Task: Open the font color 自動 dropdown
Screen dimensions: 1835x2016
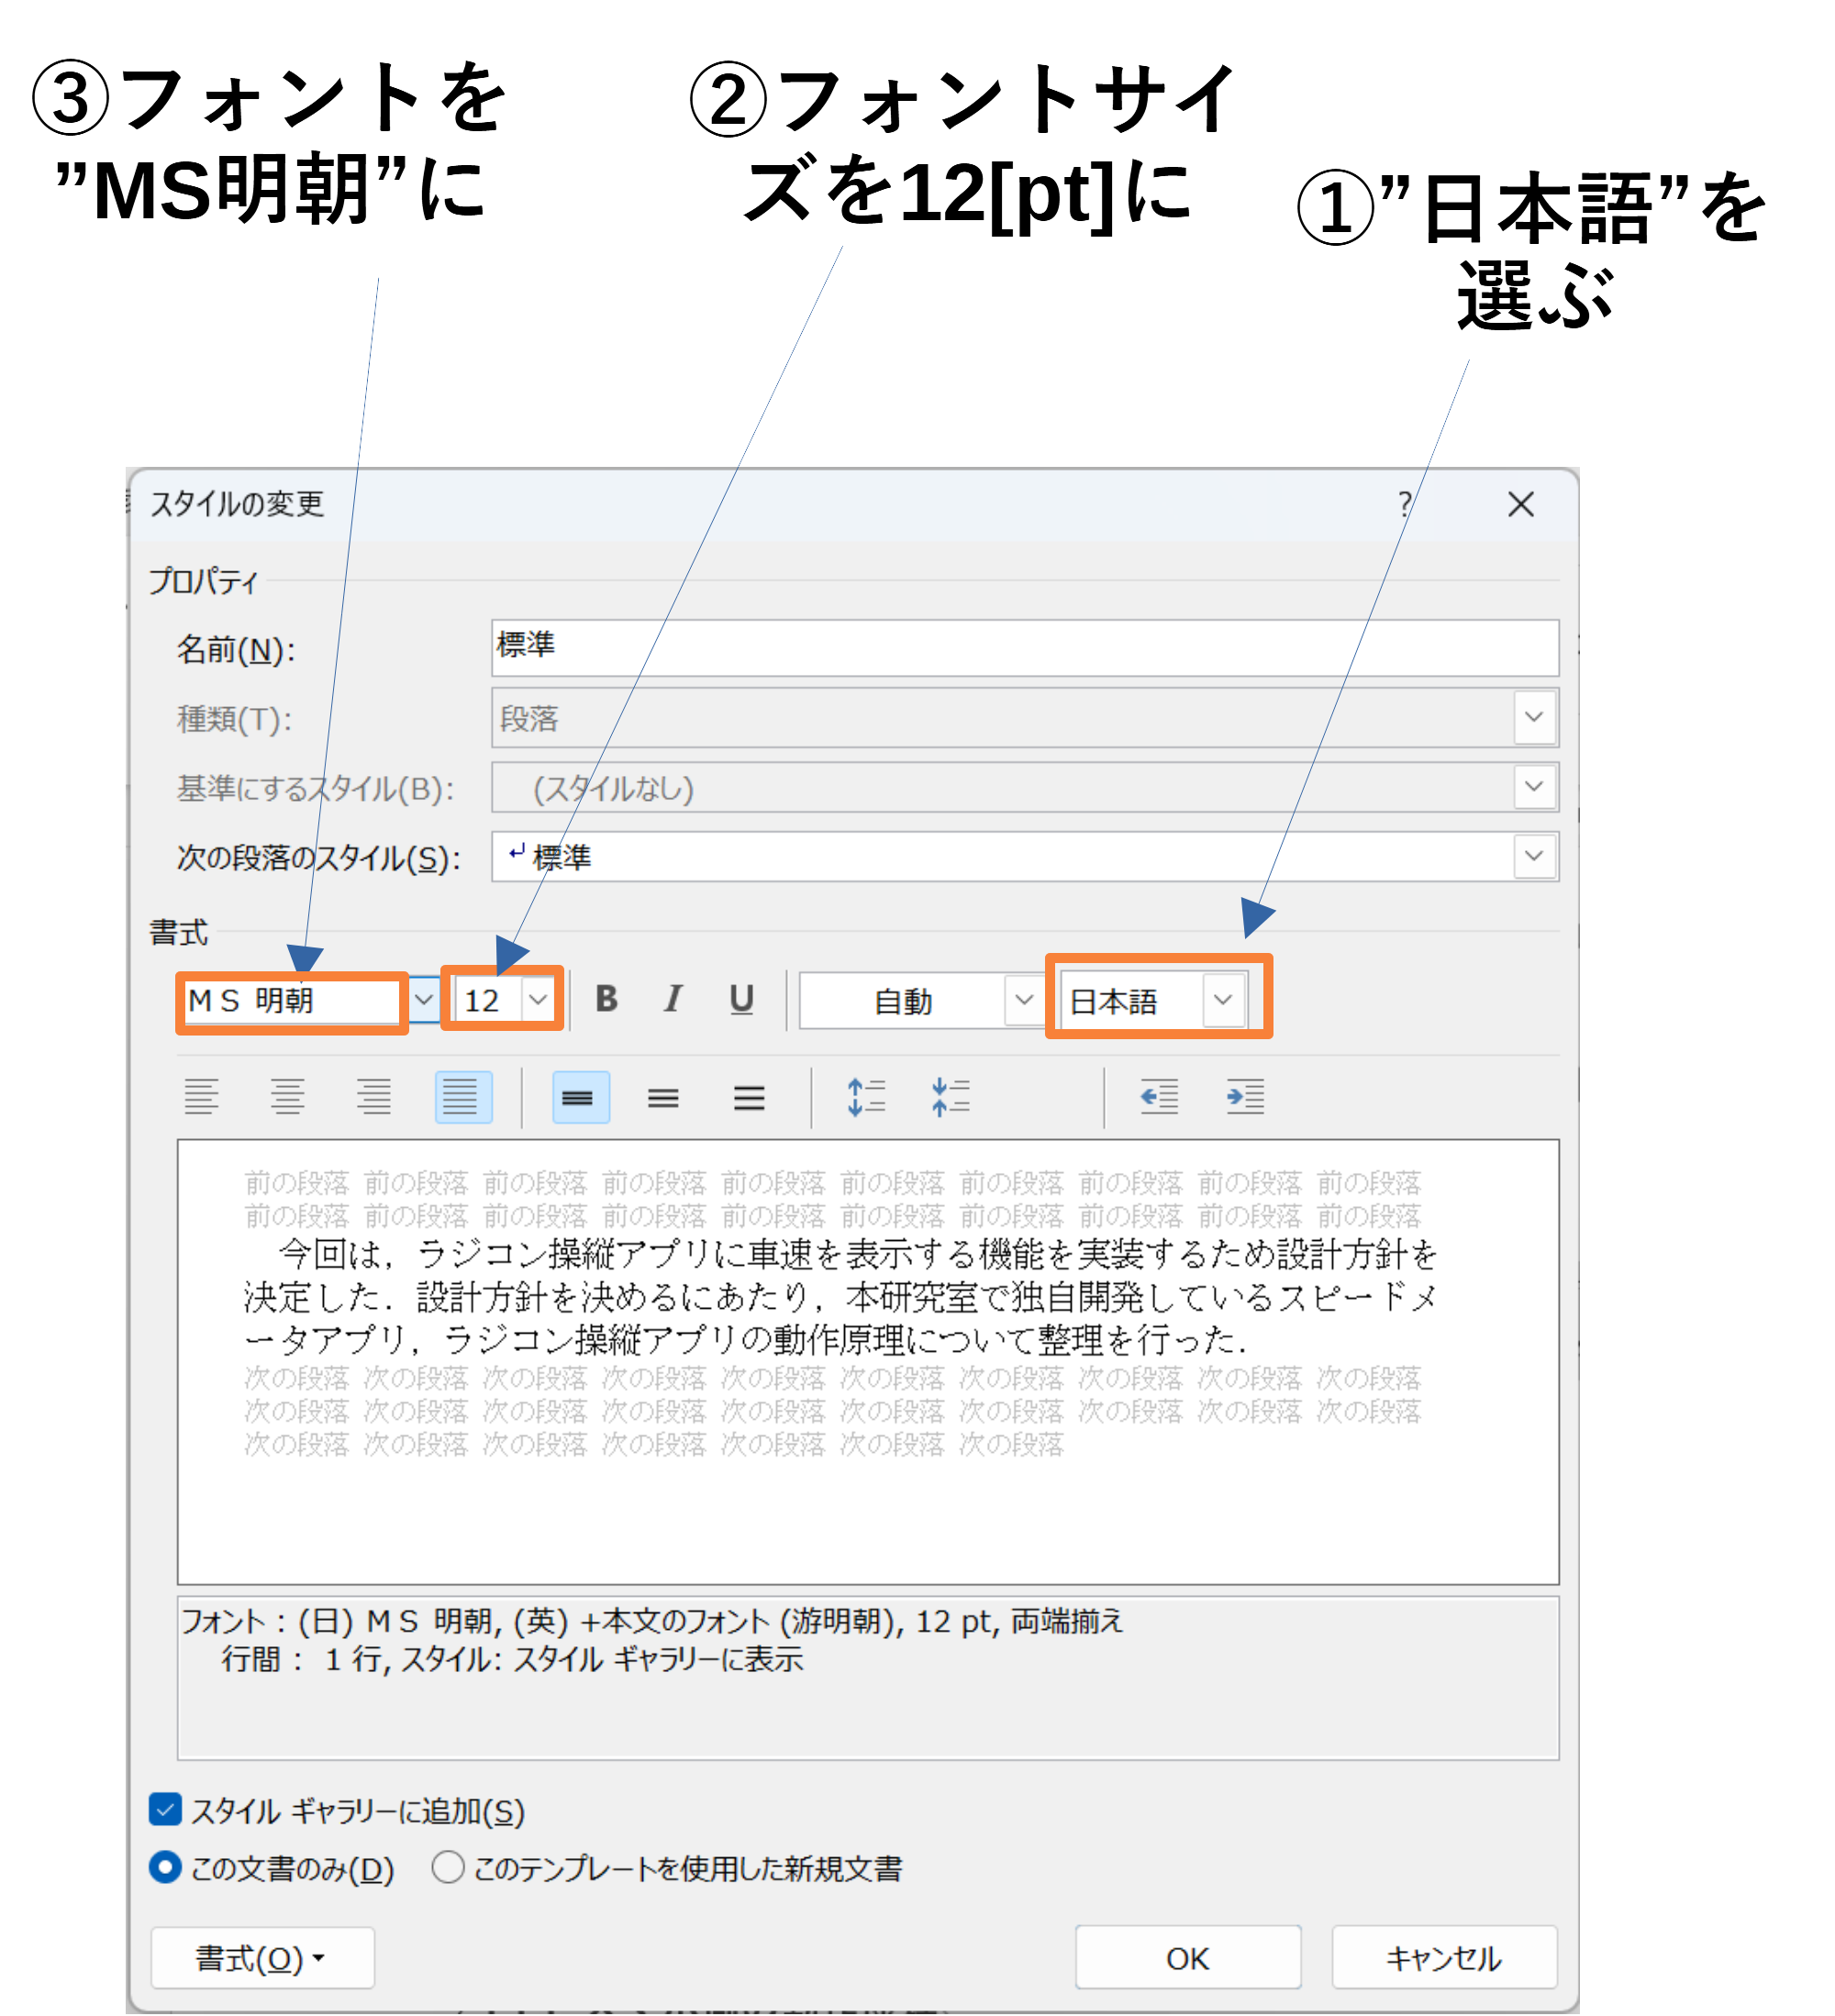Action: (x=1023, y=999)
